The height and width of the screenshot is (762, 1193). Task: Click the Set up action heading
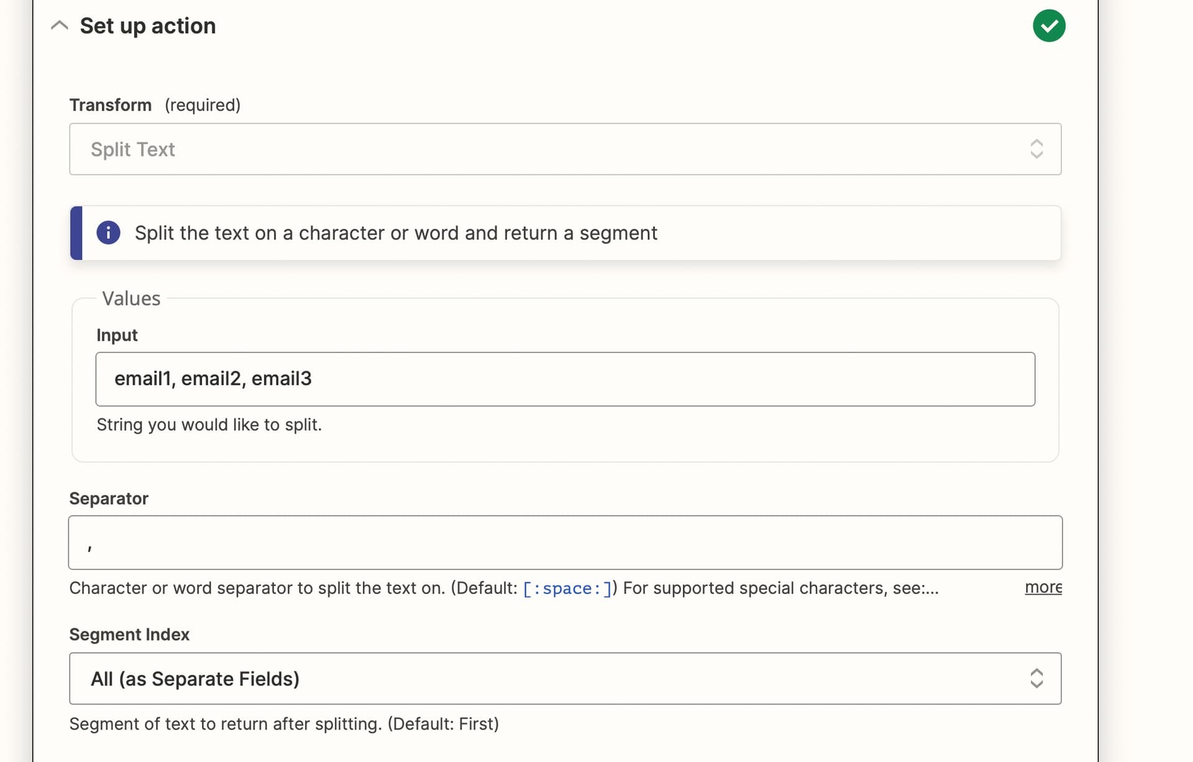148,26
